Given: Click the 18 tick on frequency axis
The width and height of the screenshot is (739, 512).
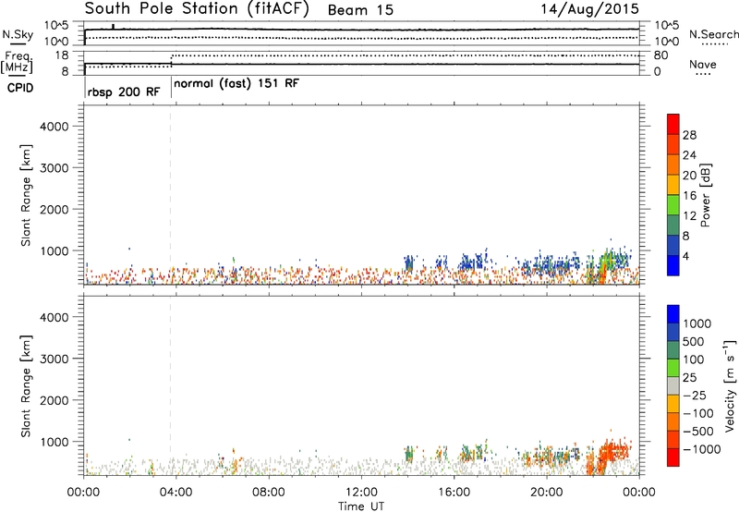Looking at the screenshot, I should tap(62, 55).
